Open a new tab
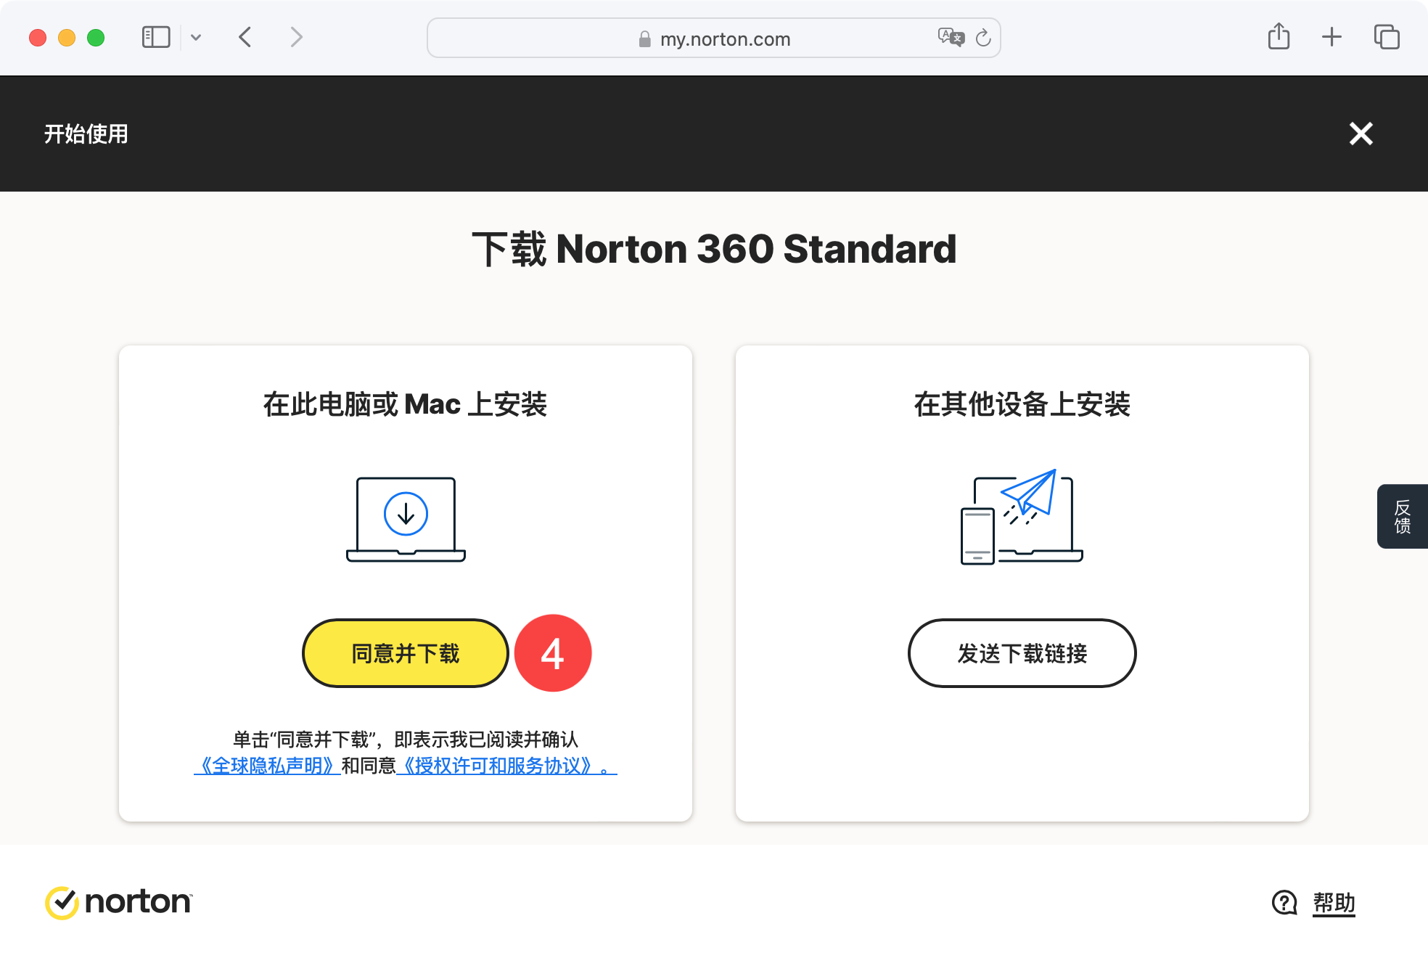This screenshot has width=1428, height=958. point(1331,37)
